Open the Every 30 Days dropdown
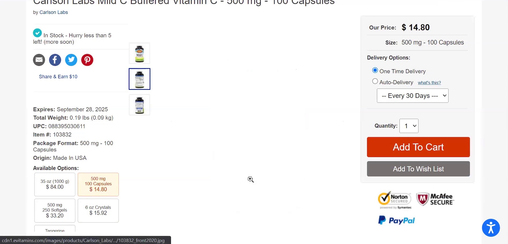Screen dimensions: 508x244 (x=412, y=96)
